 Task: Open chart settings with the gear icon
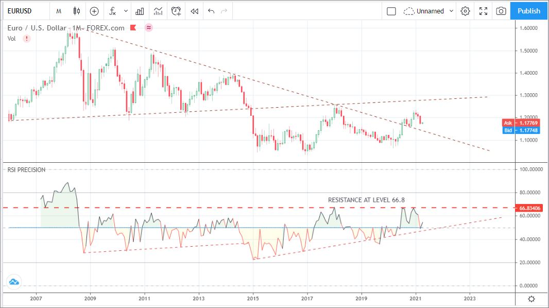tap(466, 11)
